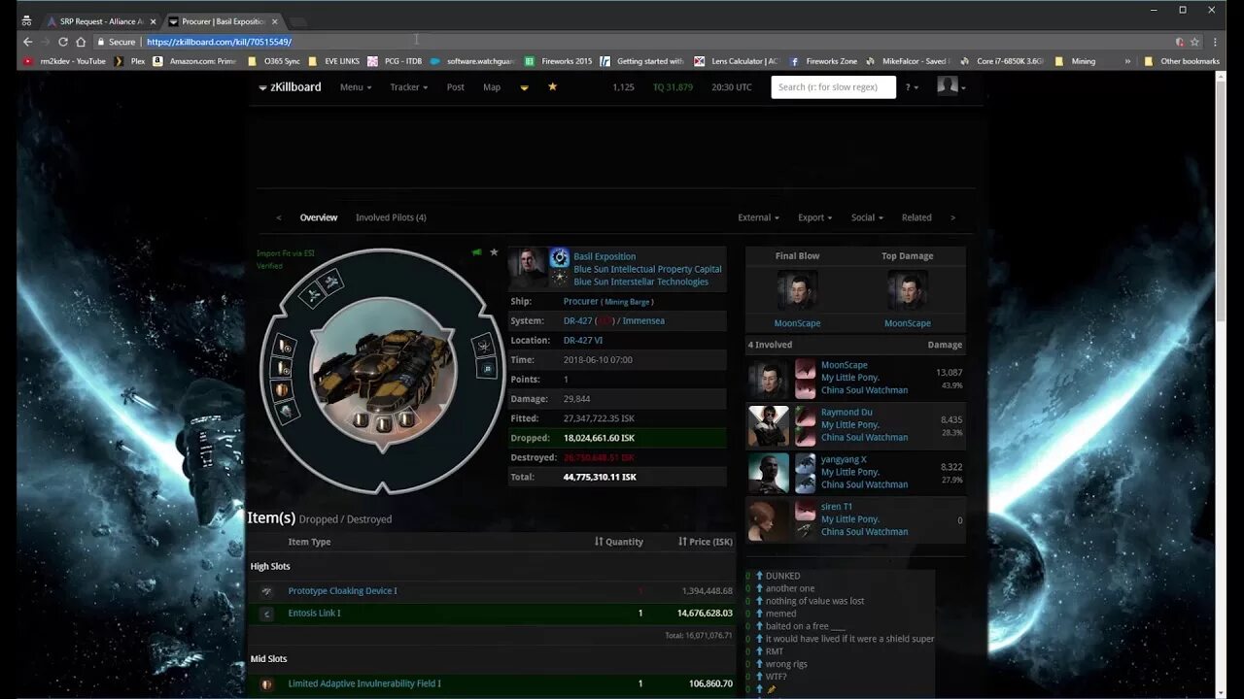Image resolution: width=1244 pixels, height=699 pixels.
Task: Click Import Fit via ESI link
Action: click(286, 253)
